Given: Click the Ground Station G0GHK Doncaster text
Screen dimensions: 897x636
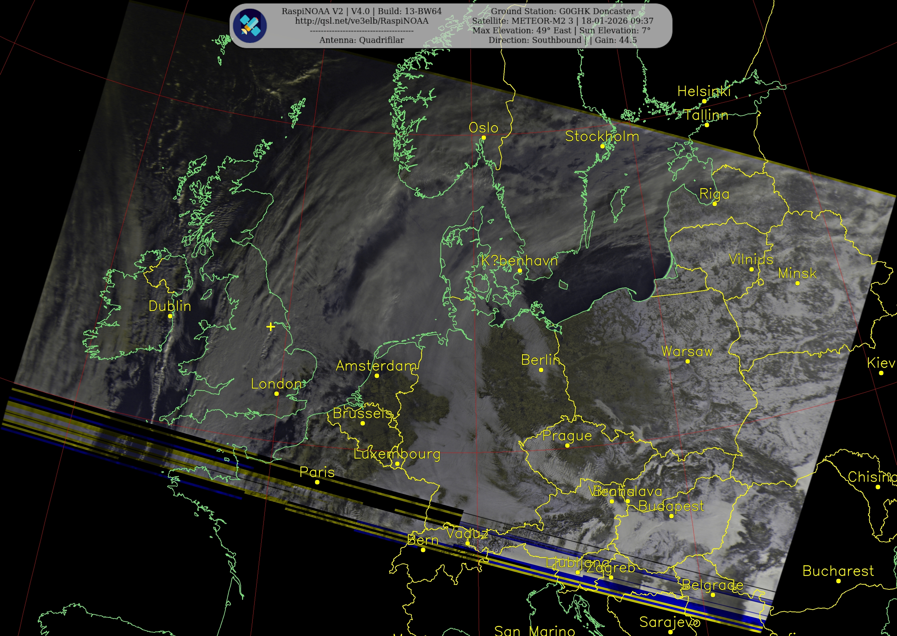Looking at the screenshot, I should 563,11.
